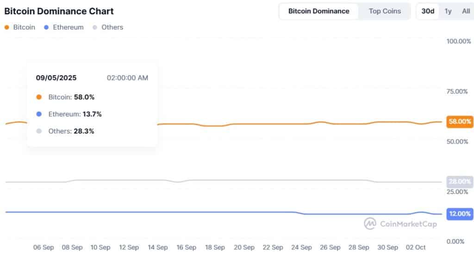Select the 30d time range
The width and height of the screenshot is (474, 254).
428,11
